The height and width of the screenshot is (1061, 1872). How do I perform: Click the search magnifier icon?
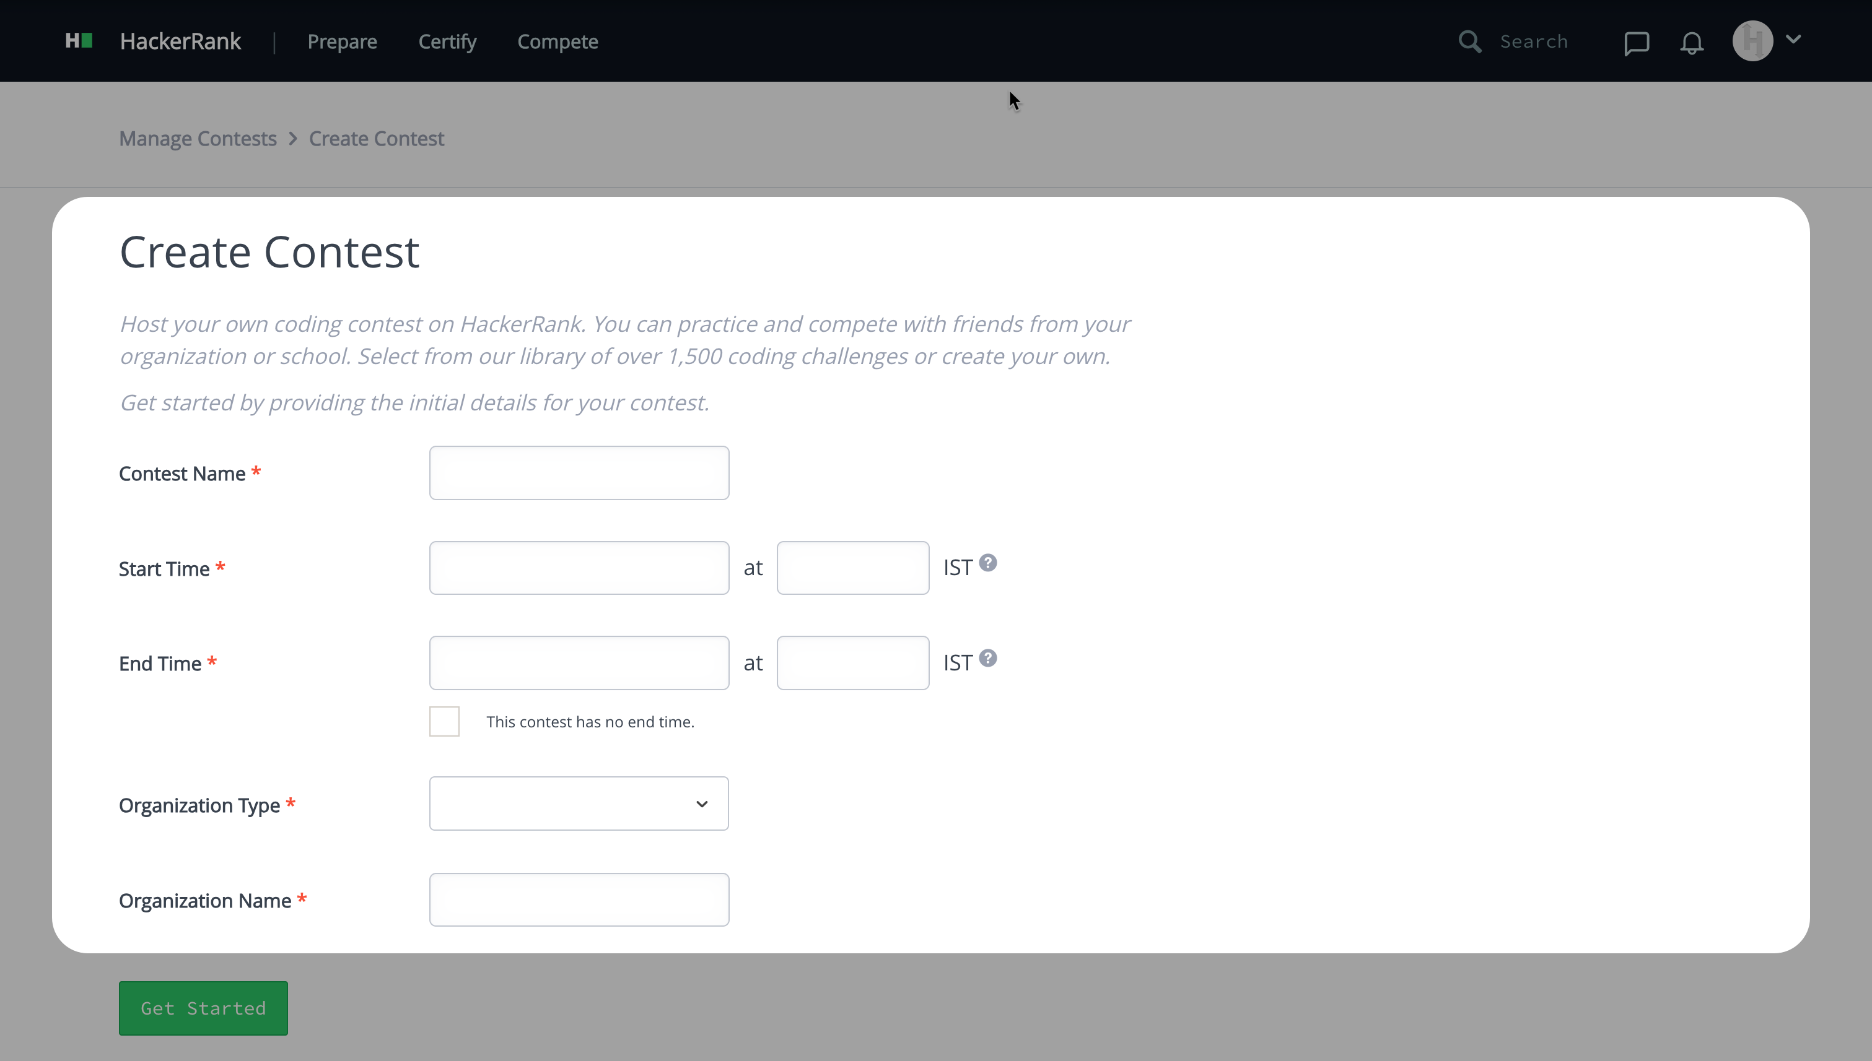[1469, 41]
